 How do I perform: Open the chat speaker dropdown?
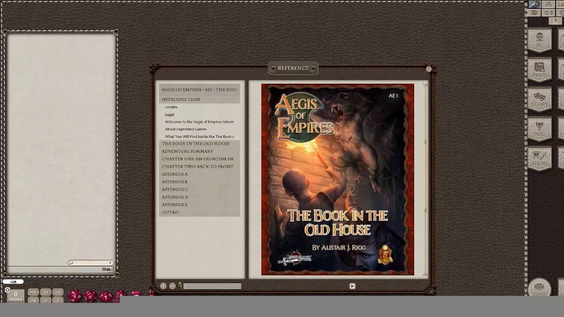[90, 263]
